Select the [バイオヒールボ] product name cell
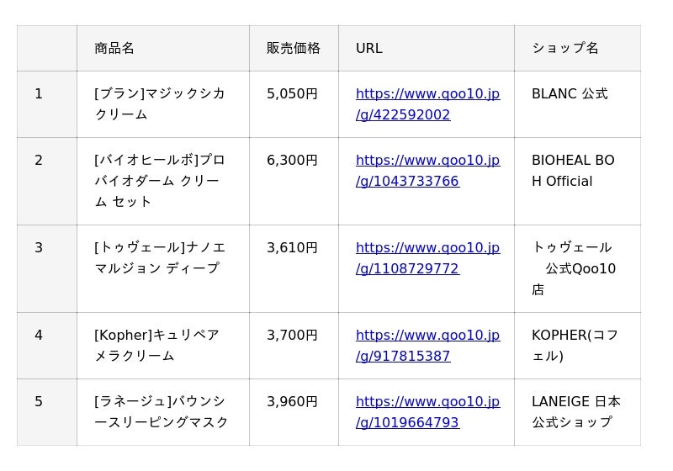 click(x=160, y=181)
